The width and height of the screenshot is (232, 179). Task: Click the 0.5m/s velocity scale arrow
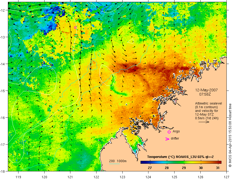pyautogui.click(x=204, y=122)
